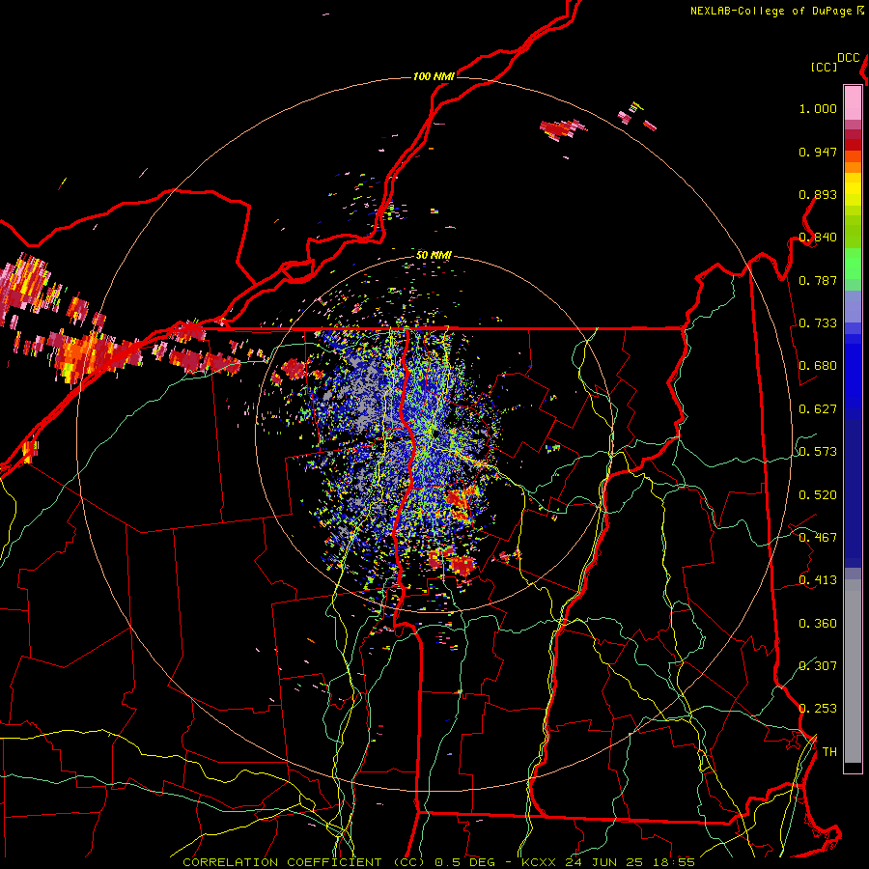Select the 0.680 scale value
The image size is (869, 869).
pyautogui.click(x=818, y=366)
